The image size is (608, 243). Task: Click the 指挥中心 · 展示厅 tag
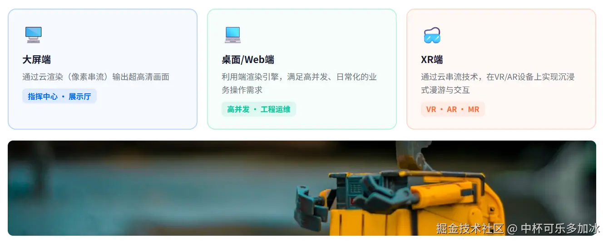tap(59, 96)
